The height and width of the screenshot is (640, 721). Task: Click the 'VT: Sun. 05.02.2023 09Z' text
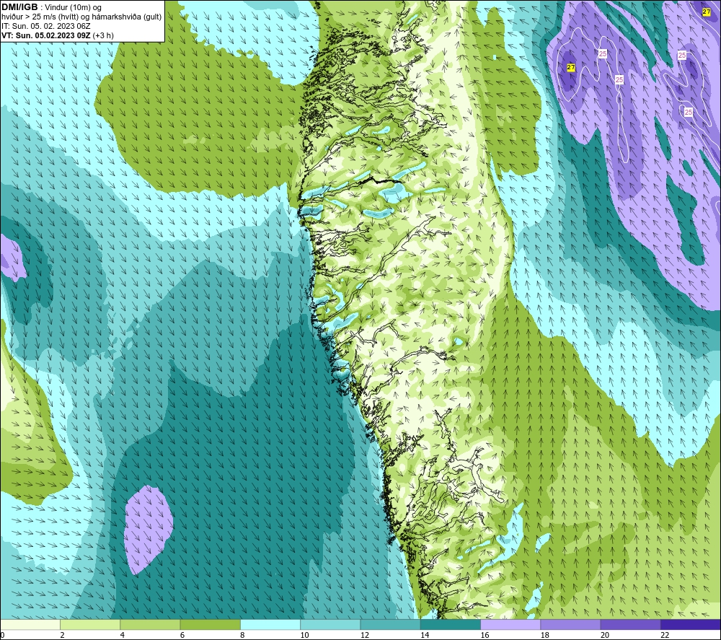pyautogui.click(x=46, y=35)
